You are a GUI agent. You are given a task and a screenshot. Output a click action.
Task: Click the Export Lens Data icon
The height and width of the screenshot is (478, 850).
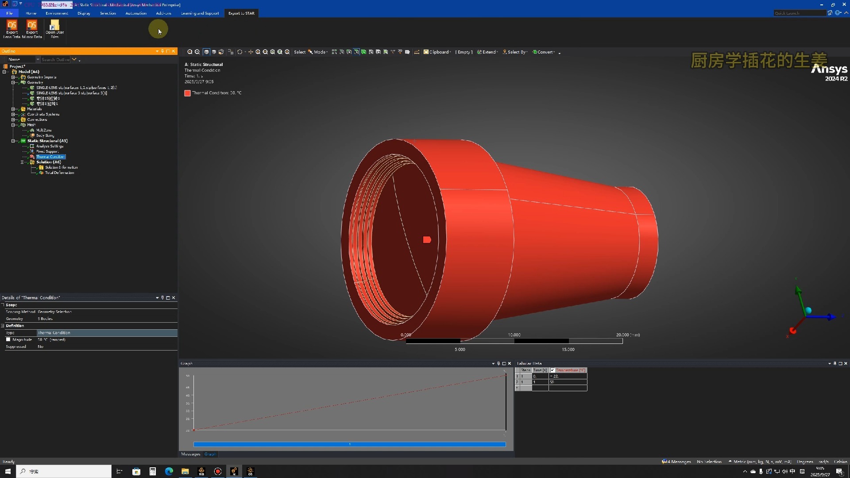12,26
